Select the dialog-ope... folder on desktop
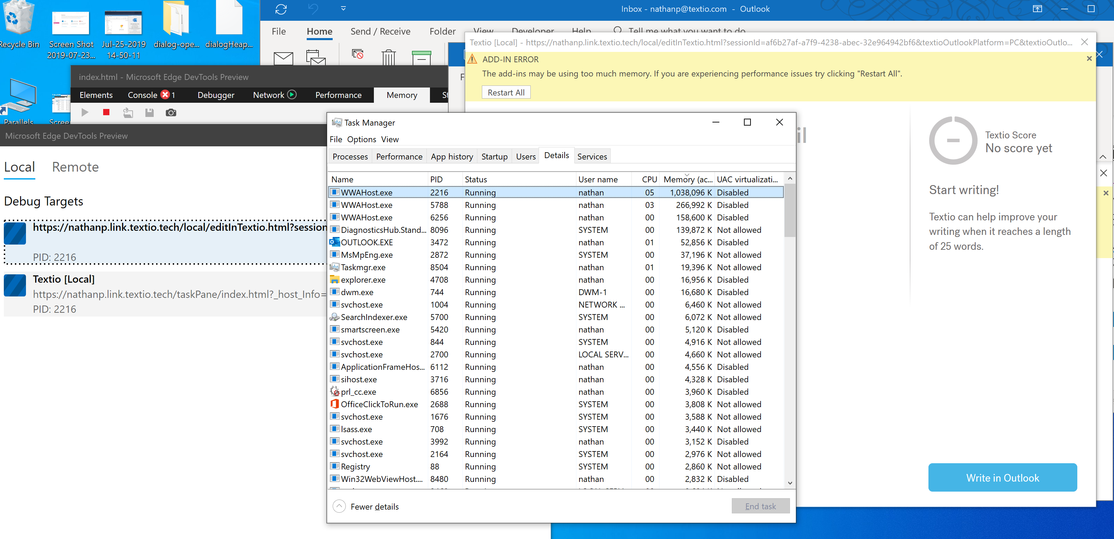The height and width of the screenshot is (539, 1114). click(177, 25)
